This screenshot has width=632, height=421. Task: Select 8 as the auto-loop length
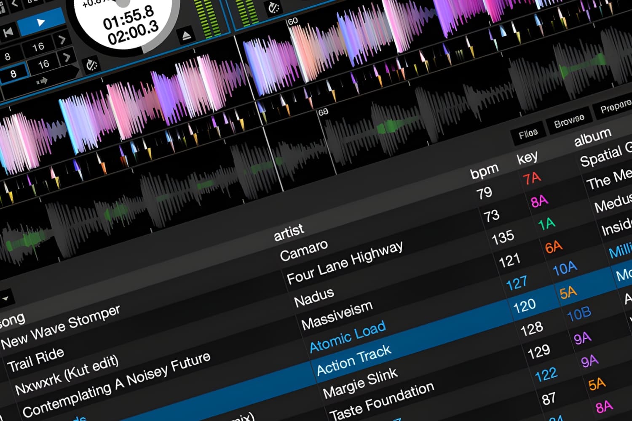[13, 73]
